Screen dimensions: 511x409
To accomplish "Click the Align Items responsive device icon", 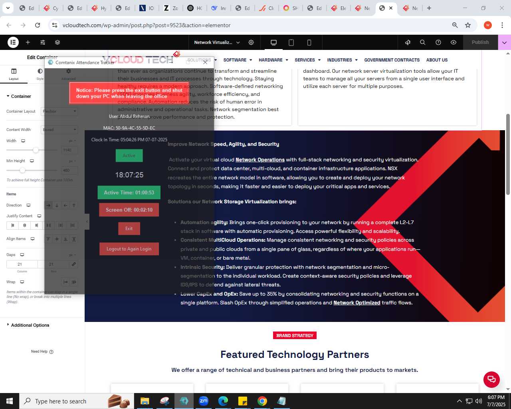I will point(32,239).
